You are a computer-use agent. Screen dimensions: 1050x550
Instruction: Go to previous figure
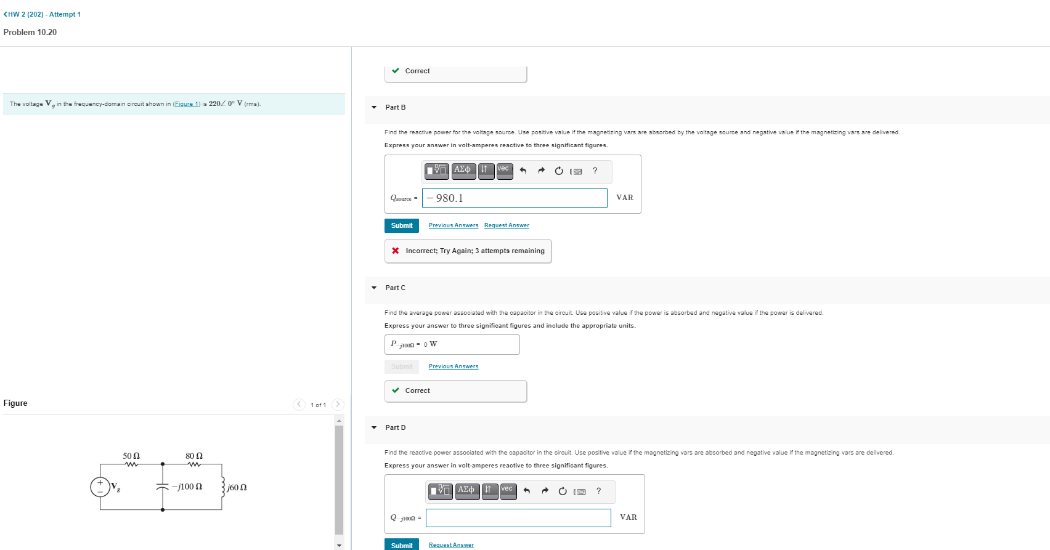click(x=299, y=404)
